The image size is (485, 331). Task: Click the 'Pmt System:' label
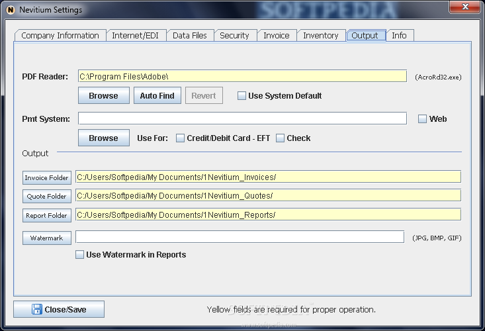point(46,119)
